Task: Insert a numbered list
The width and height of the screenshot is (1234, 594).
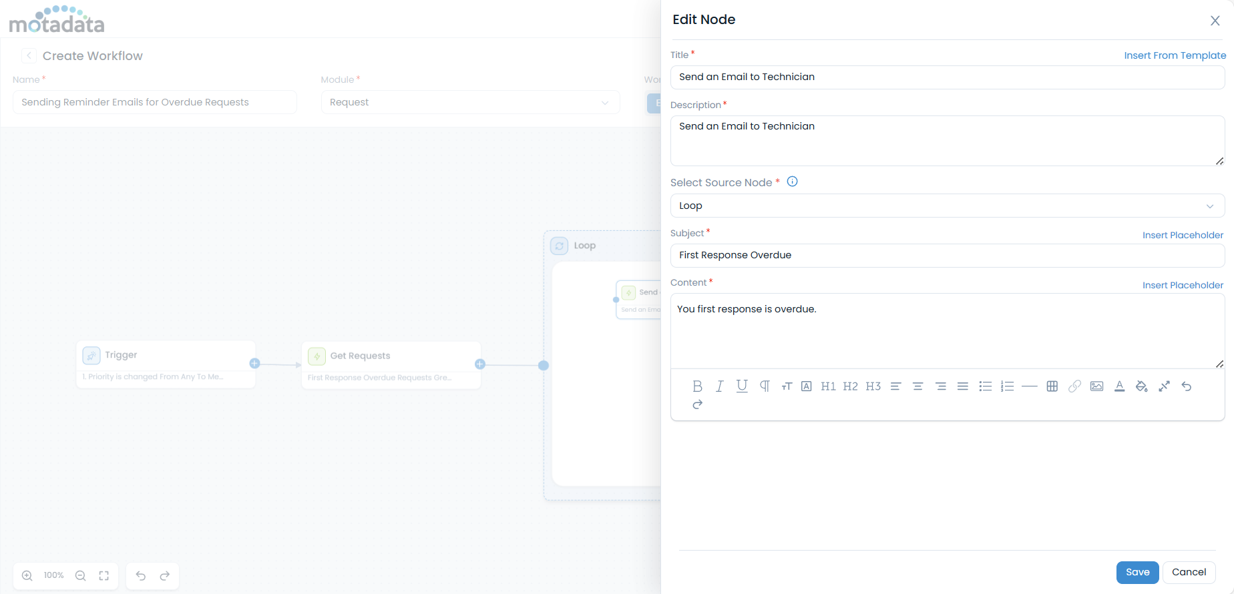Action: (1007, 386)
